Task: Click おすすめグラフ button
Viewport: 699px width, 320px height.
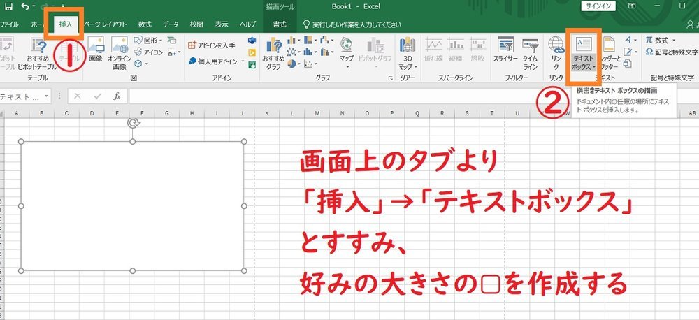Action: point(274,54)
